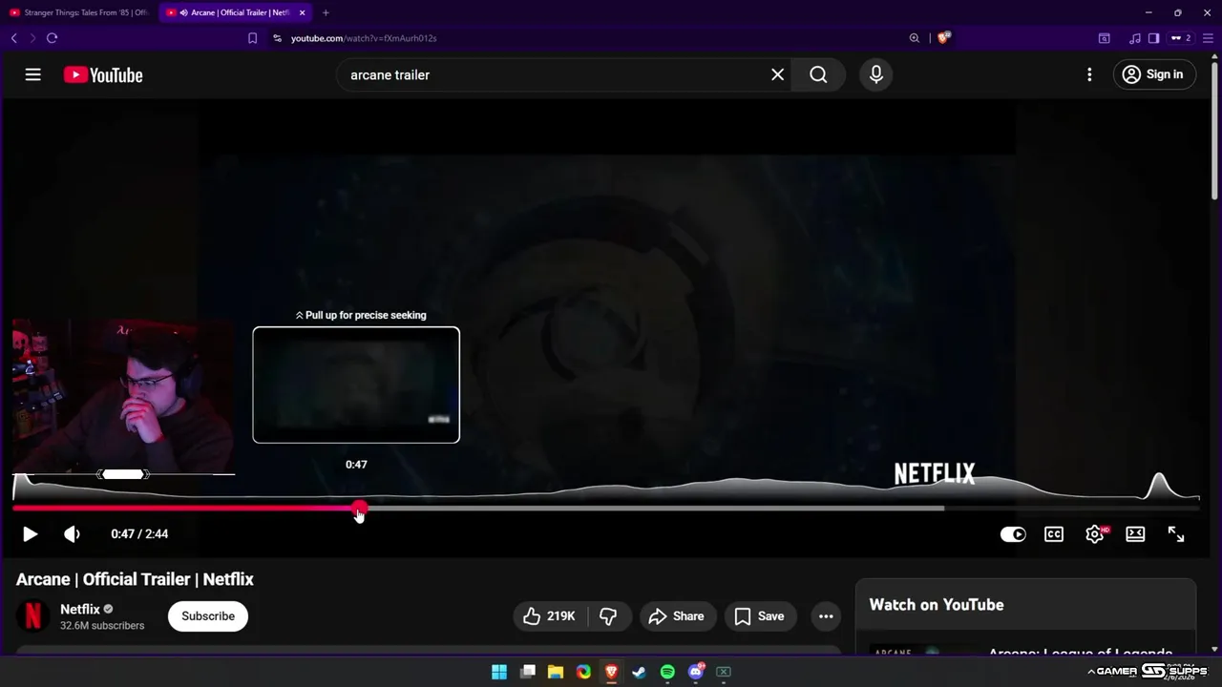Open the Brave Shields icon

pyautogui.click(x=944, y=38)
